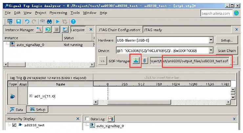Start compilation with the blue play arrow
This screenshot has height=133, width=243.
58,21
